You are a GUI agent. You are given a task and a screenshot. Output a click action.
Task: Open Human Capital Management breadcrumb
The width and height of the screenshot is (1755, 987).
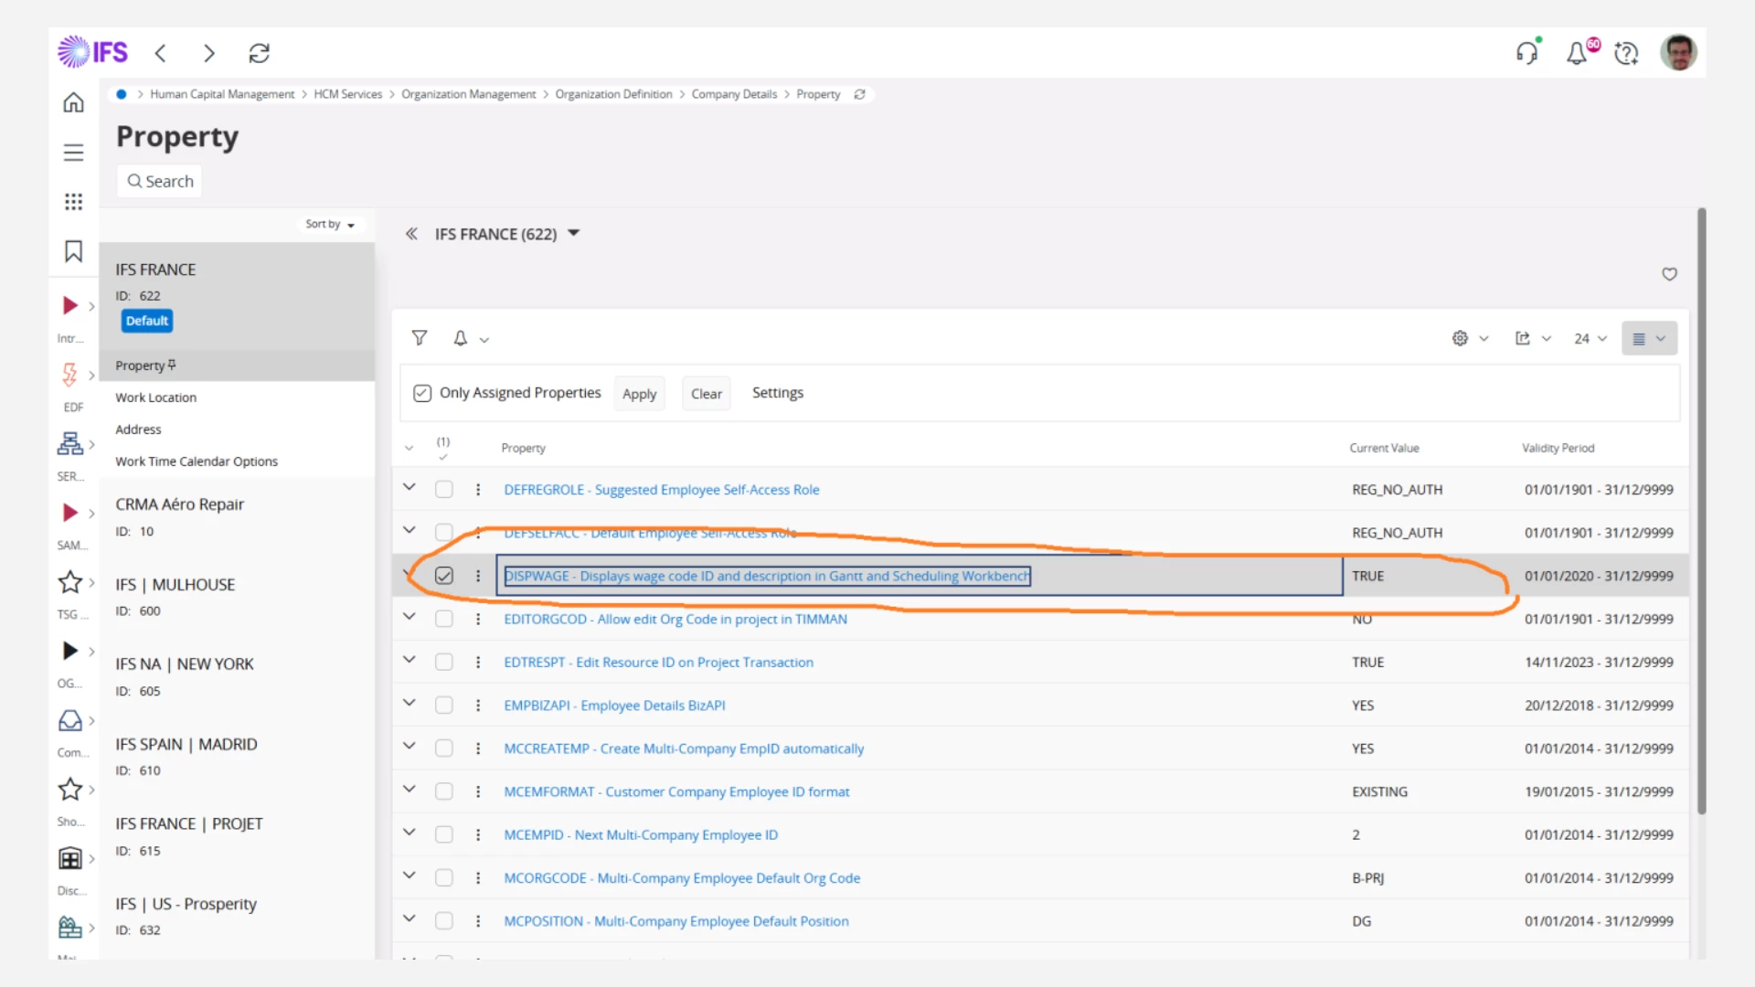222,94
